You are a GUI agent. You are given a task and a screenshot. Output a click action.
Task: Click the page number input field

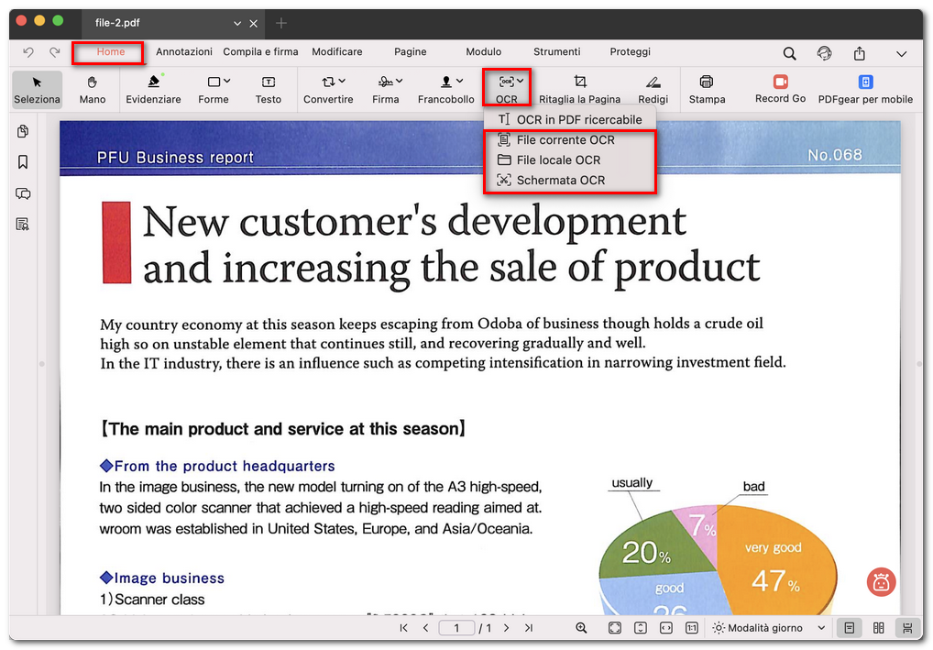(456, 628)
